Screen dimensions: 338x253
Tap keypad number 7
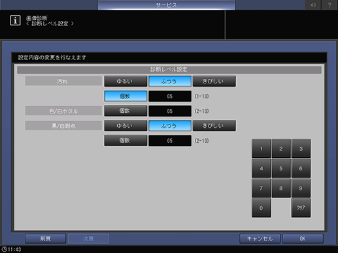tap(261, 188)
